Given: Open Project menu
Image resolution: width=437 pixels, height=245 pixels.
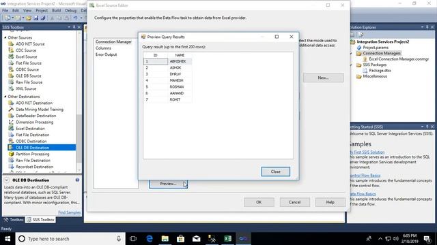Looking at the screenshot, I should 42,10.
